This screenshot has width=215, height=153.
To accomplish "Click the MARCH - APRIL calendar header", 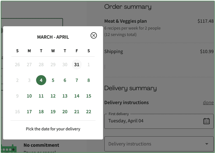I will tap(53, 37).
